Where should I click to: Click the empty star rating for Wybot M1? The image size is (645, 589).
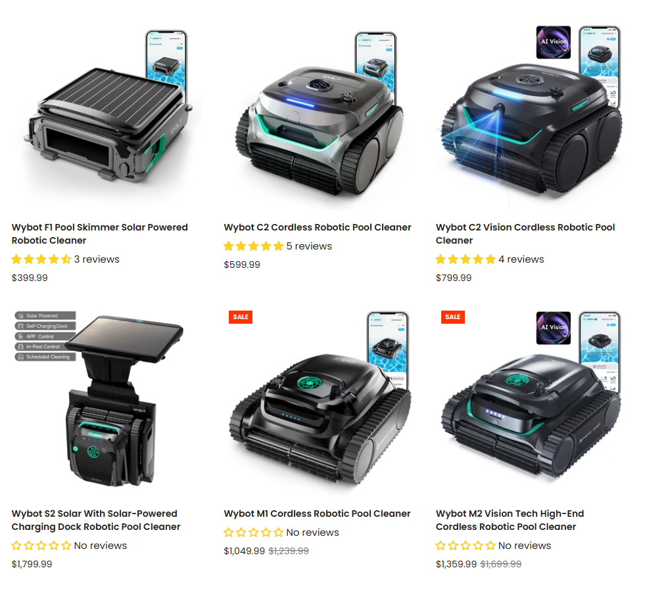point(253,533)
